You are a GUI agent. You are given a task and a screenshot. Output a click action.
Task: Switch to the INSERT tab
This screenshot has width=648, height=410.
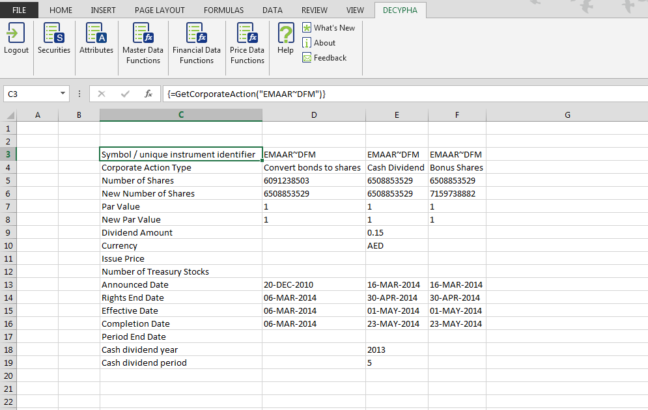[x=104, y=10]
